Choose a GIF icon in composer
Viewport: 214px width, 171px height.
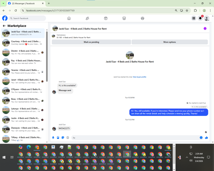[68, 138]
